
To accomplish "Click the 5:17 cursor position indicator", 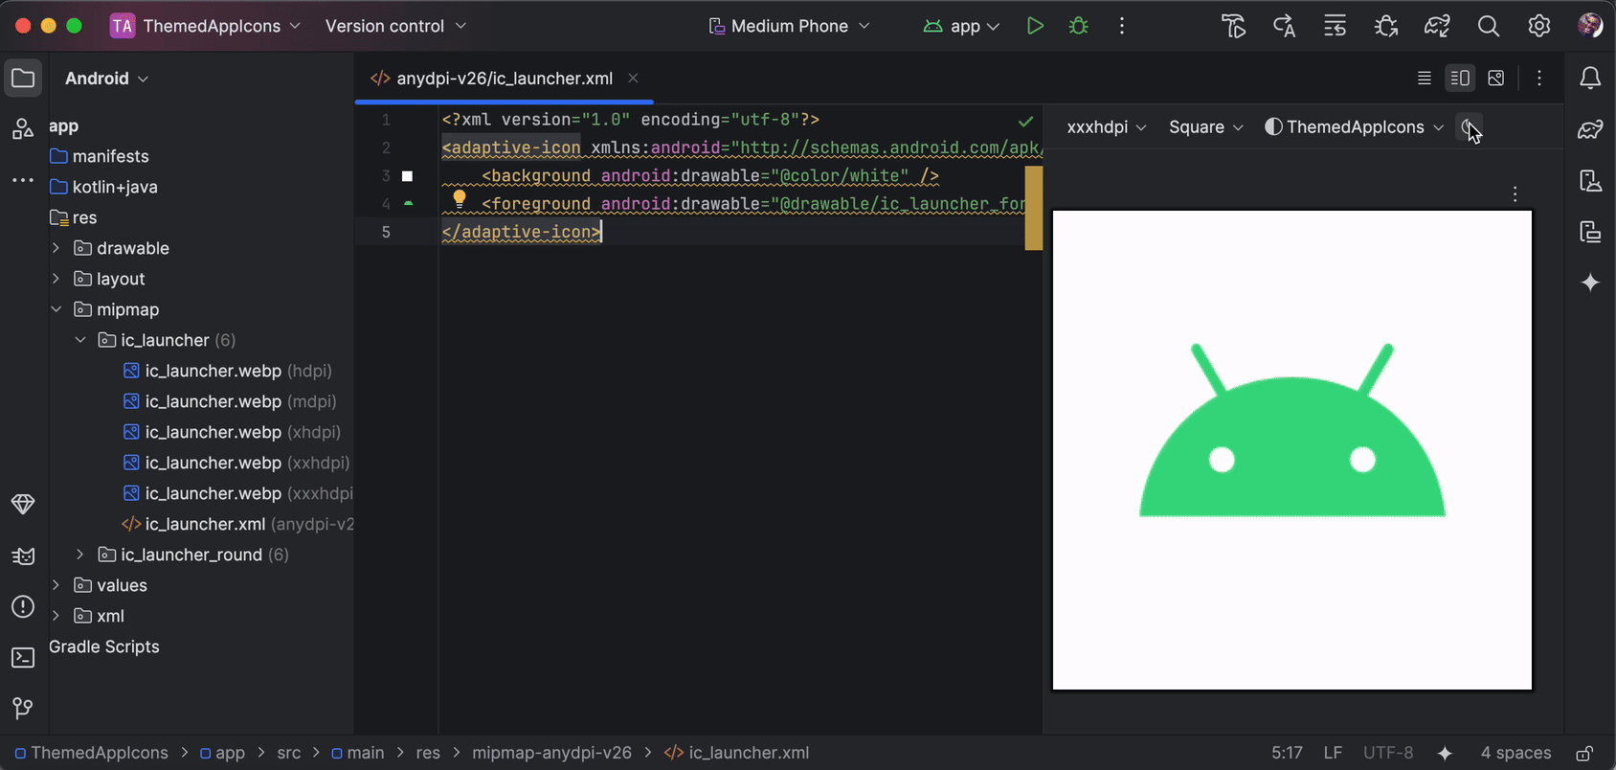I will click(1287, 754).
